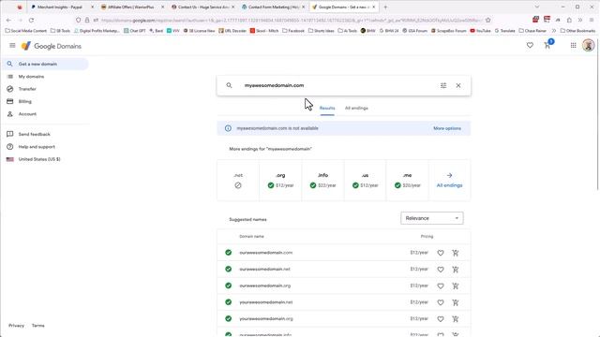Click More options link

447,128
